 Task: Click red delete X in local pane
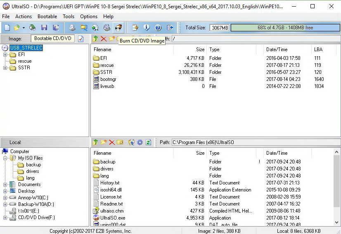click(112, 142)
